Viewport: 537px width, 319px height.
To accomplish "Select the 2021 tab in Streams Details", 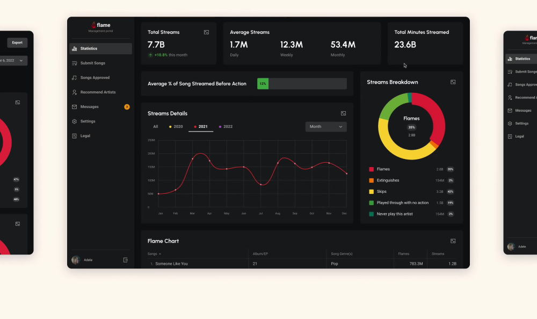I will [201, 127].
